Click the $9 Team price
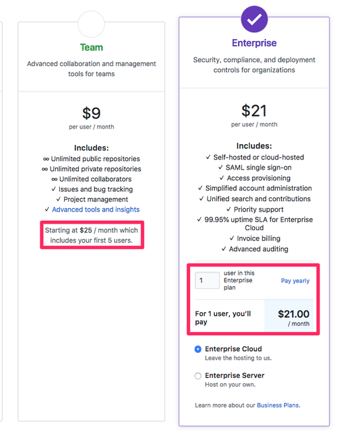Screen dimensions: 337x431 (92, 113)
